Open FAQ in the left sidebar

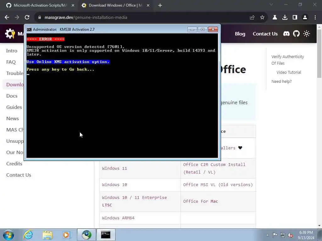(x=11, y=62)
